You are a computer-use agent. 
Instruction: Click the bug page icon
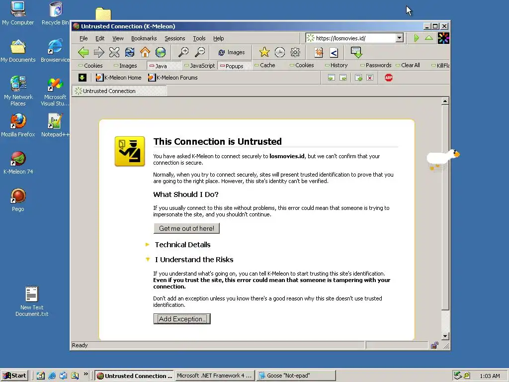click(319, 52)
